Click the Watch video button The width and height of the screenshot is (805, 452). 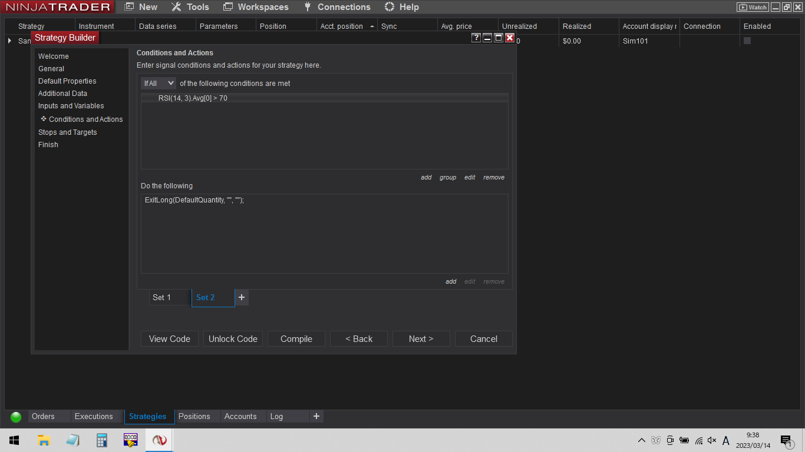pos(753,7)
